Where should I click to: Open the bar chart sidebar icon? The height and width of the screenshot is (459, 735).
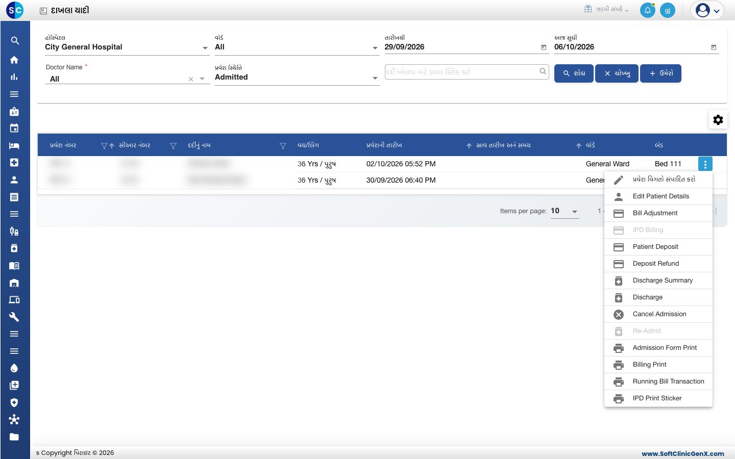click(x=14, y=77)
